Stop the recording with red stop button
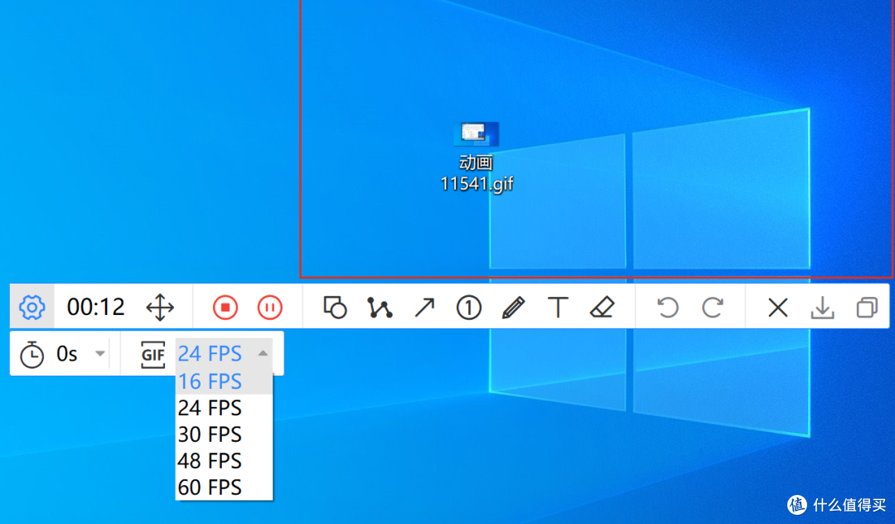This screenshot has height=524, width=895. 225,308
